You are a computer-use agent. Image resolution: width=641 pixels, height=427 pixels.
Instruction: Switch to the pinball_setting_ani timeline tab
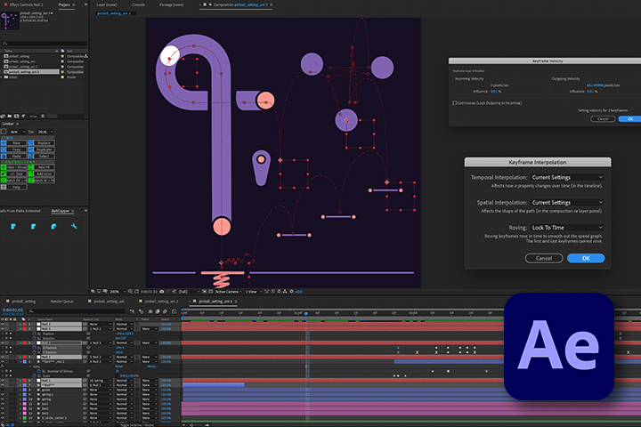[109, 302]
